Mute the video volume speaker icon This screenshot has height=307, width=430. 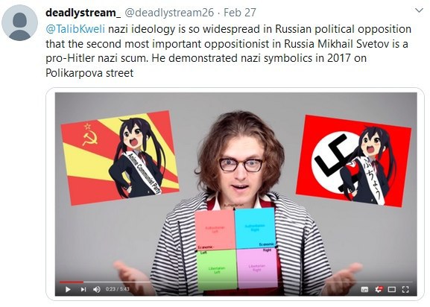pyautogui.click(x=97, y=289)
